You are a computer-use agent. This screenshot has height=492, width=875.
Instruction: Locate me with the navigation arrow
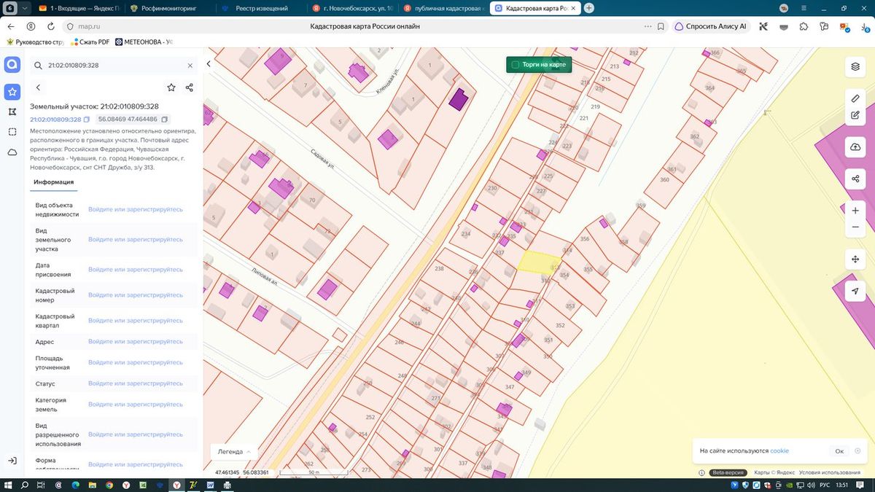click(x=855, y=291)
